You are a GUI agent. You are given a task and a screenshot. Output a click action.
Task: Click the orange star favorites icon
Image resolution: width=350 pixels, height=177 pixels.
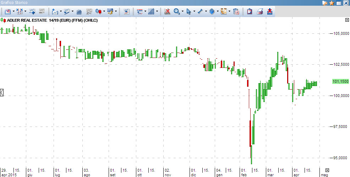click(332, 3)
